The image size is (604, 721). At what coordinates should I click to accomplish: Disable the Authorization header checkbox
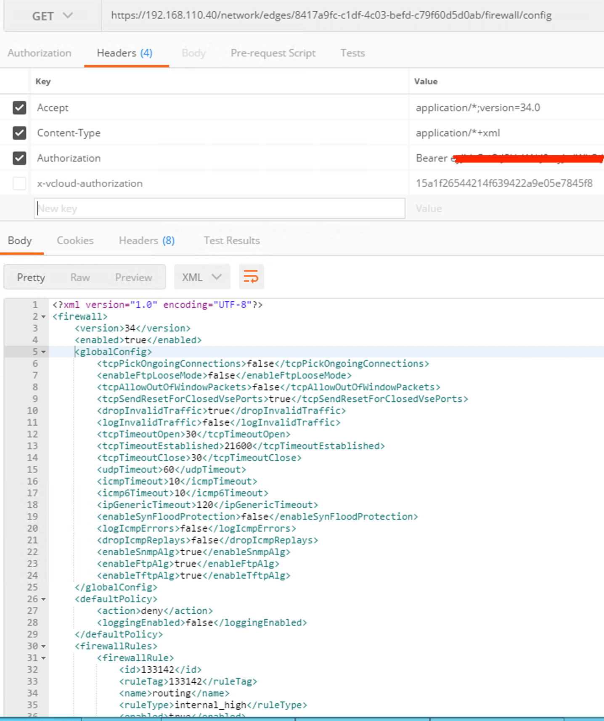coord(19,158)
